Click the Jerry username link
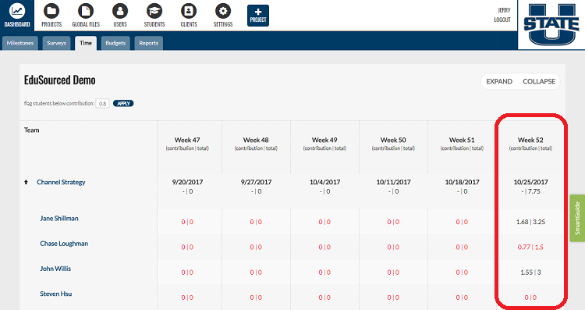 tap(504, 10)
